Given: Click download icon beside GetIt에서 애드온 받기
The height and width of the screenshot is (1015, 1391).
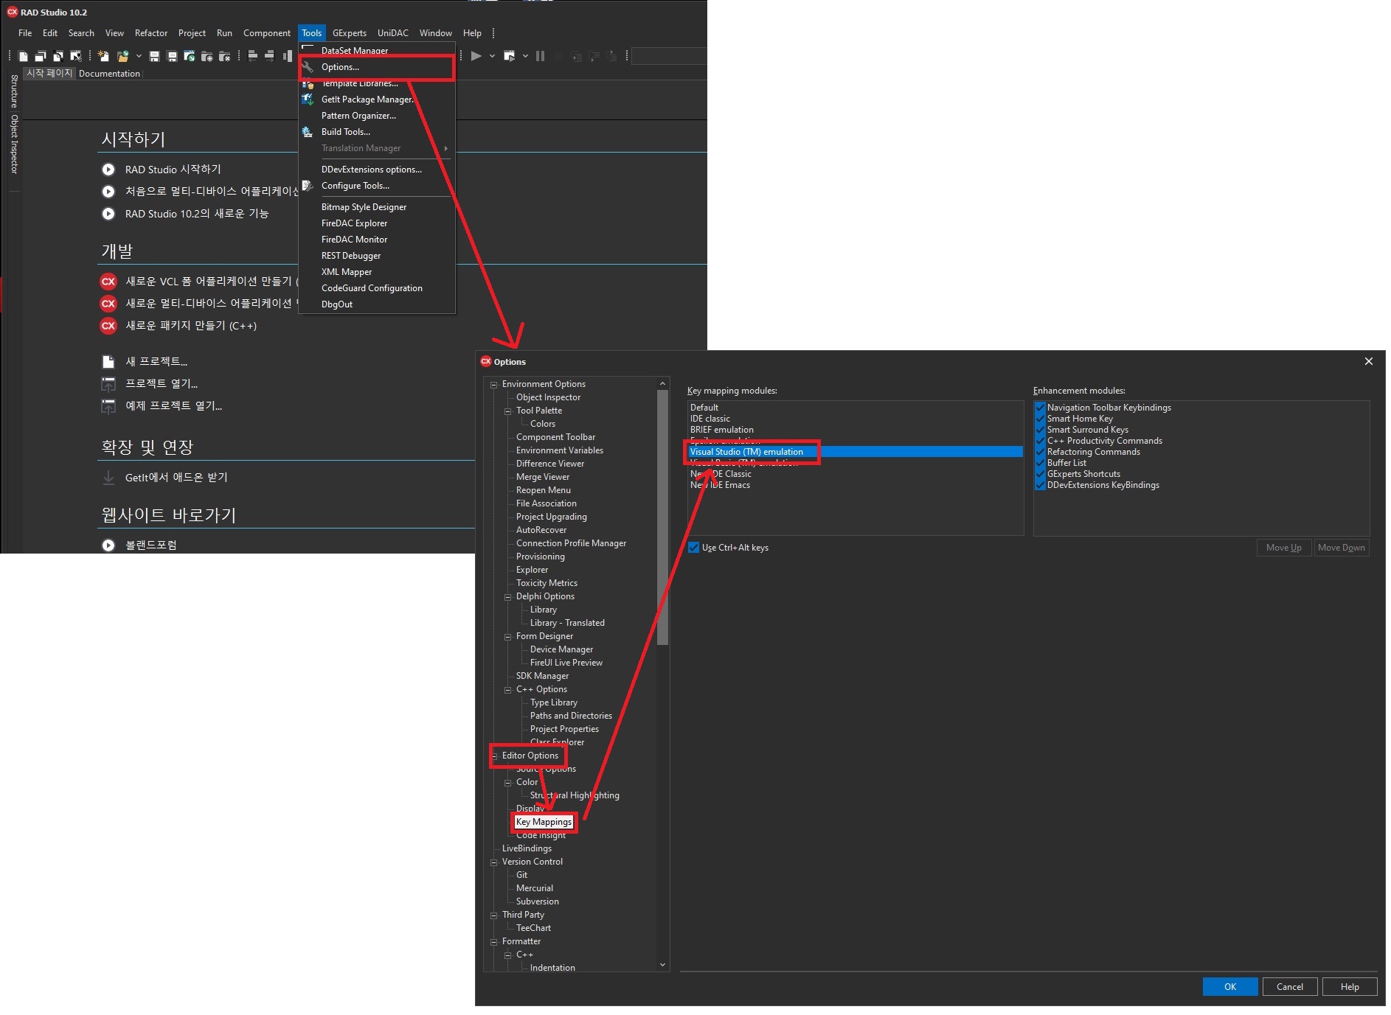Looking at the screenshot, I should [x=108, y=478].
